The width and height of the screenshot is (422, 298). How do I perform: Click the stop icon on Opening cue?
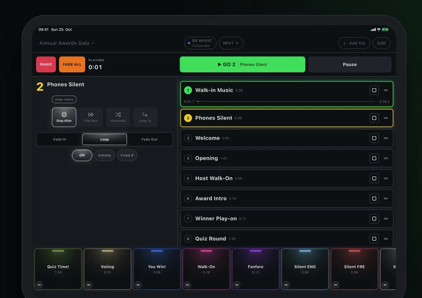374,158
